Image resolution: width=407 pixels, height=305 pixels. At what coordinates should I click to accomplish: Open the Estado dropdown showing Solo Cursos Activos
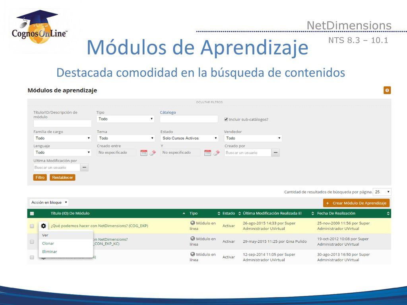190,138
